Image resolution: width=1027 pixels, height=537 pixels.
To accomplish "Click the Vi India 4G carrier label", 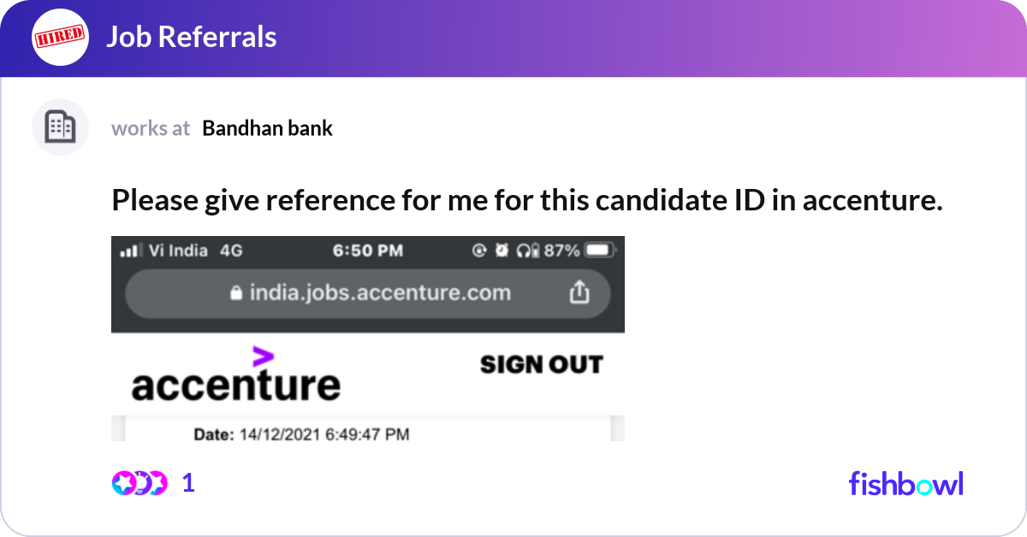I will [x=196, y=251].
